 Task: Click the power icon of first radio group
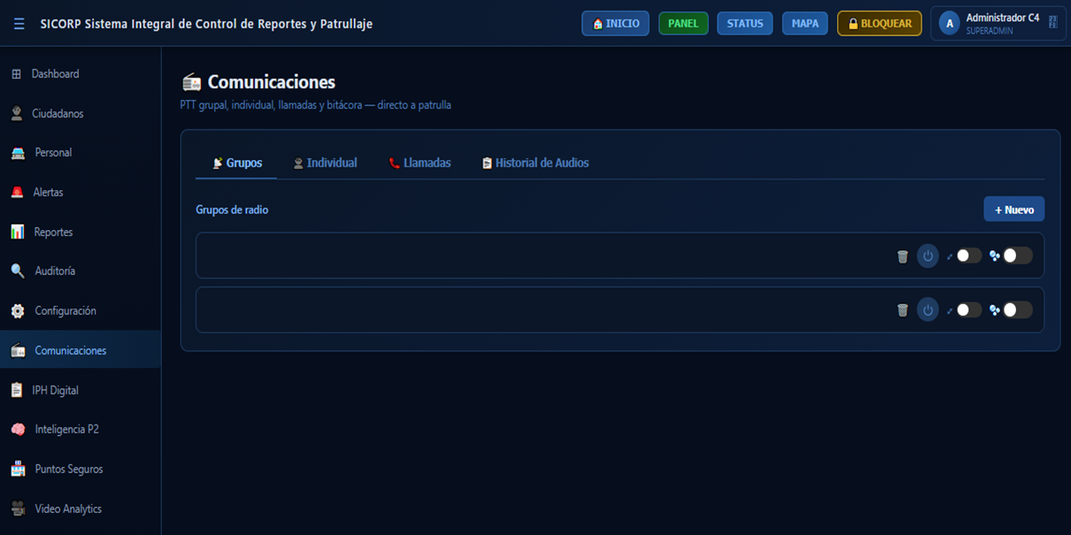pyautogui.click(x=928, y=256)
